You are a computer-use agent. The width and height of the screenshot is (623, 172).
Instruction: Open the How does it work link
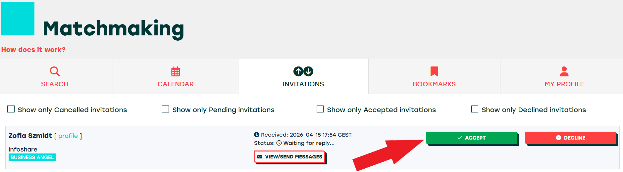click(33, 50)
